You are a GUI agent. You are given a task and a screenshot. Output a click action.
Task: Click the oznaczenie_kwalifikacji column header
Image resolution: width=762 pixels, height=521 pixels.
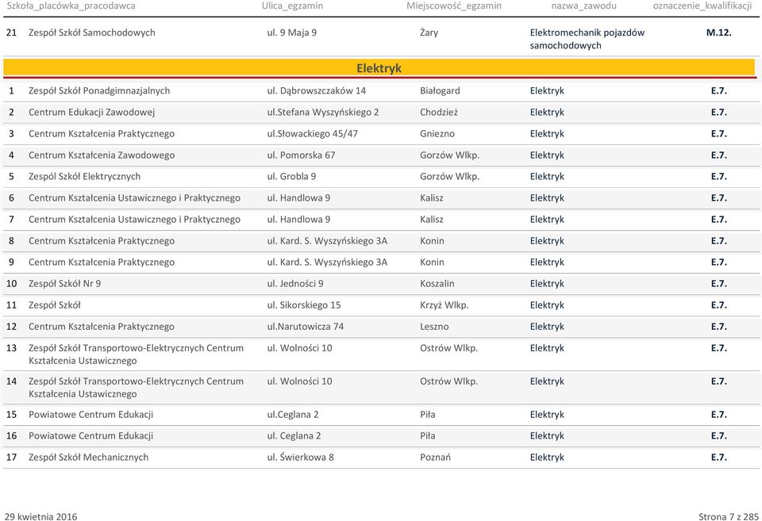pyautogui.click(x=702, y=6)
